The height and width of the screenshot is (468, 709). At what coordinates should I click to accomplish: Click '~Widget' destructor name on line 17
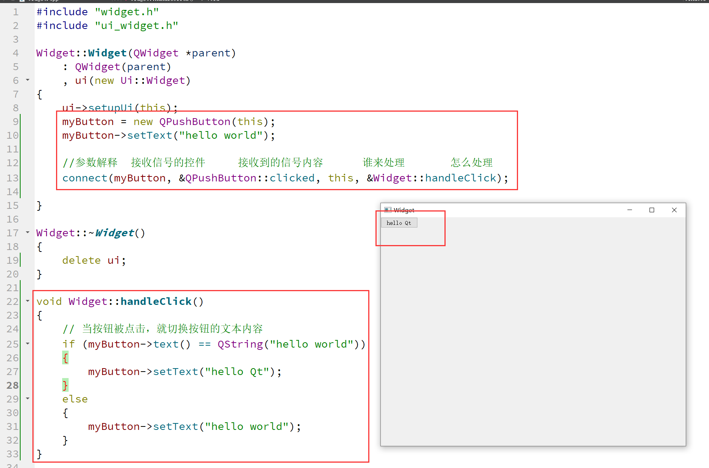[111, 233]
